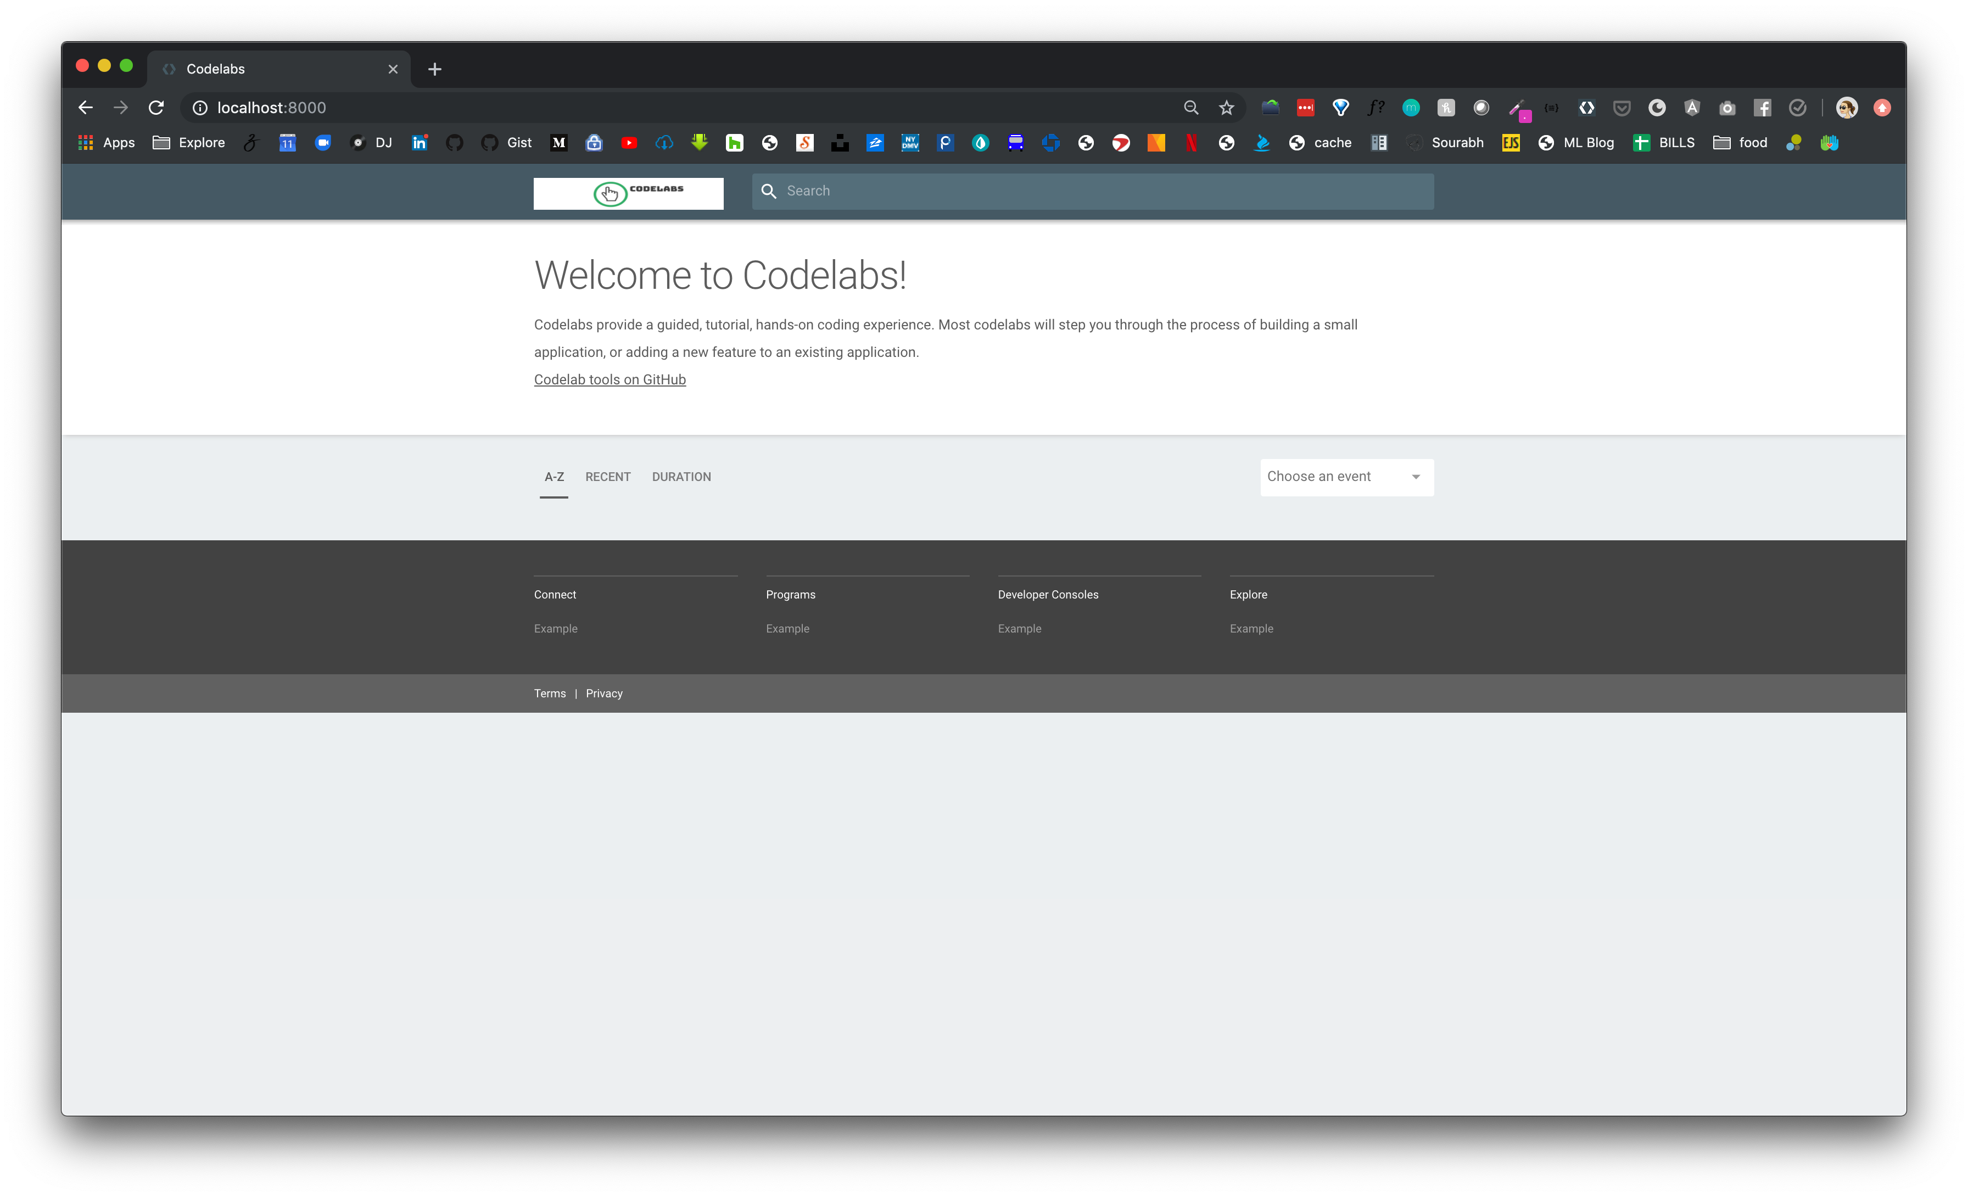This screenshot has height=1197, width=1968.
Task: Open the Zillow bookmark
Action: point(876,142)
